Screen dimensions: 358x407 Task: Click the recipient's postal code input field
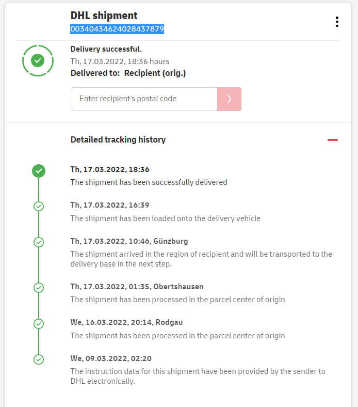(144, 99)
